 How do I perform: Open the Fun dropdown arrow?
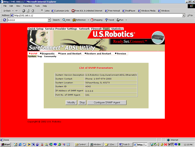pos(126,20)
